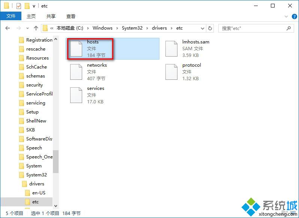299x218 pixels.
Task: Switch to the 主页 ribbon tab
Action: coord(31,16)
